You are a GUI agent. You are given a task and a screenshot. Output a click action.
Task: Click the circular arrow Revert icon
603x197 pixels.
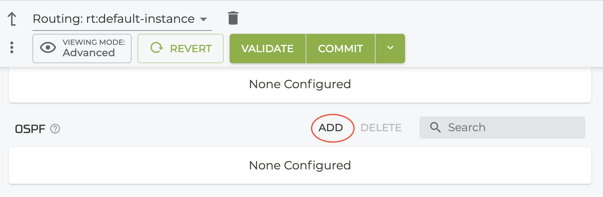click(x=157, y=48)
